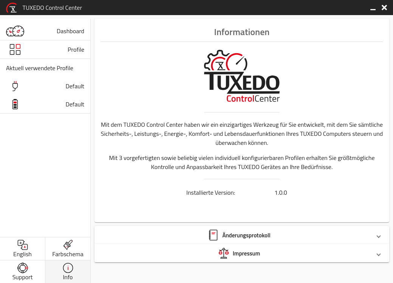Click the Informationen heading

point(241,32)
